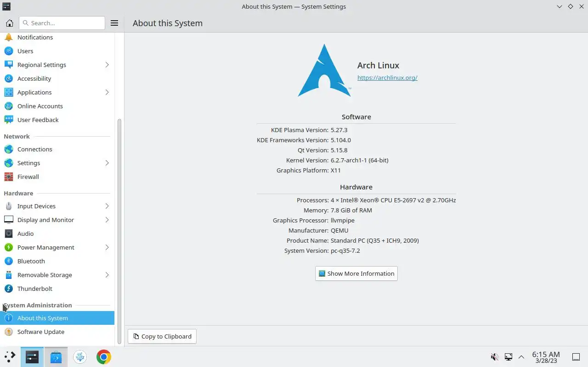Click the KDE Plasma Version 5.27.3 value
Image resolution: width=588 pixels, height=367 pixels.
pyautogui.click(x=339, y=130)
